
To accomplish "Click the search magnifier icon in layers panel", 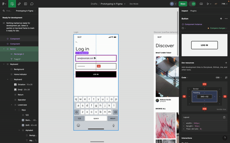I will coord(4,11).
